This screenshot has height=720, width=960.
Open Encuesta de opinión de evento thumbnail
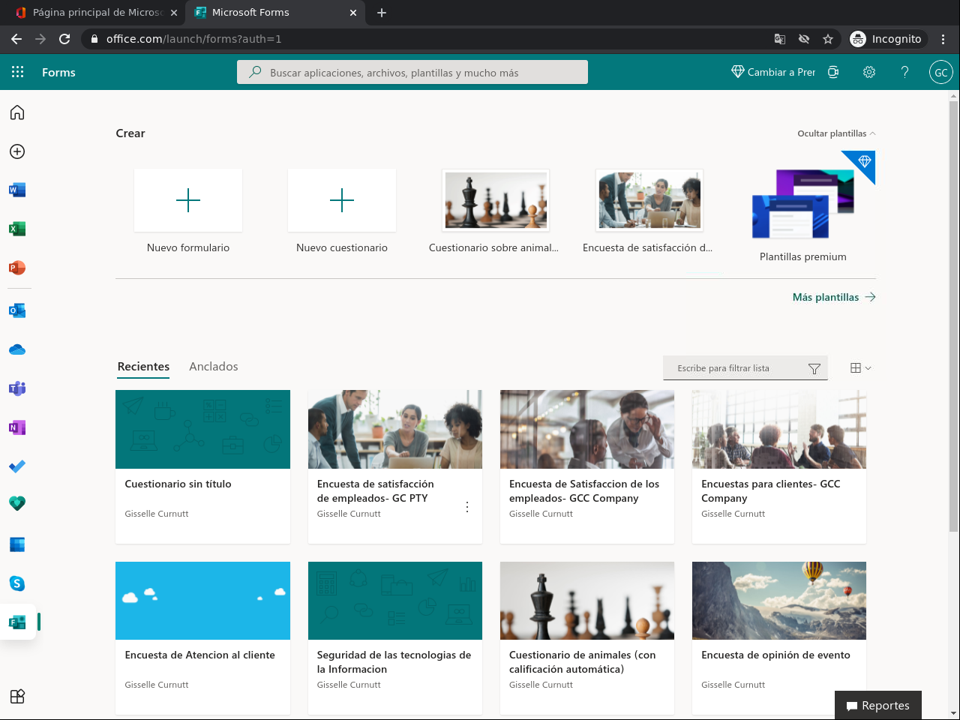coord(778,601)
